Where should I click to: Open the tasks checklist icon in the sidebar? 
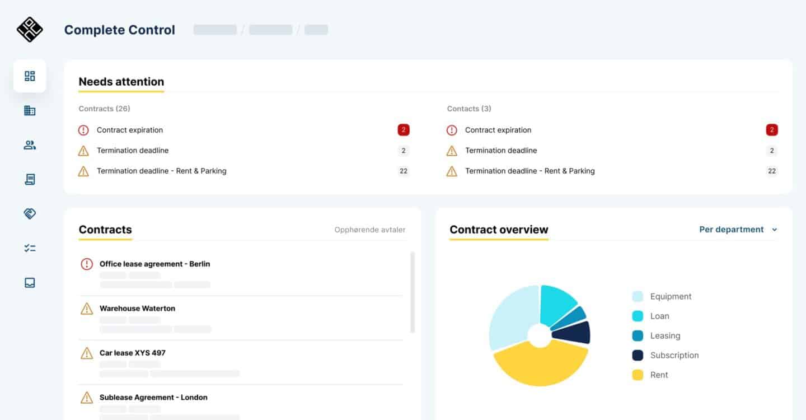click(30, 248)
